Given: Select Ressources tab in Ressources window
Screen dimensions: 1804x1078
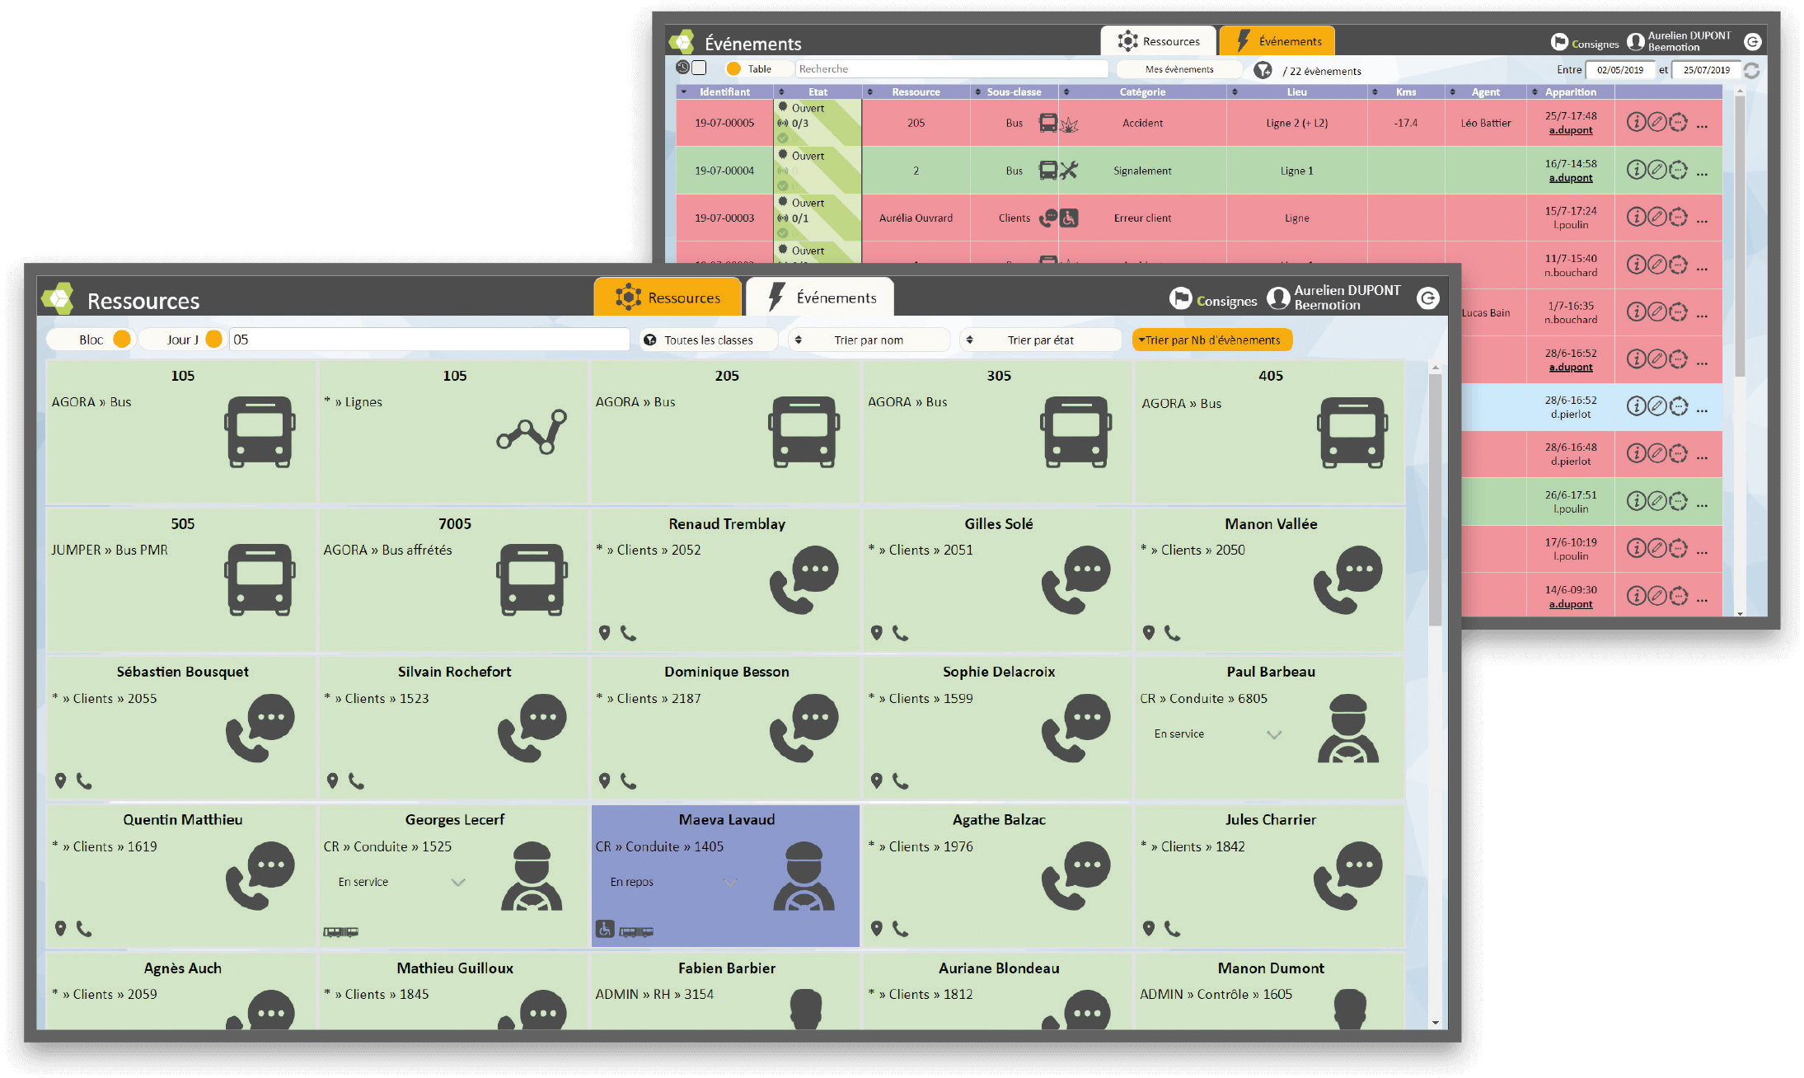Looking at the screenshot, I should point(668,298).
